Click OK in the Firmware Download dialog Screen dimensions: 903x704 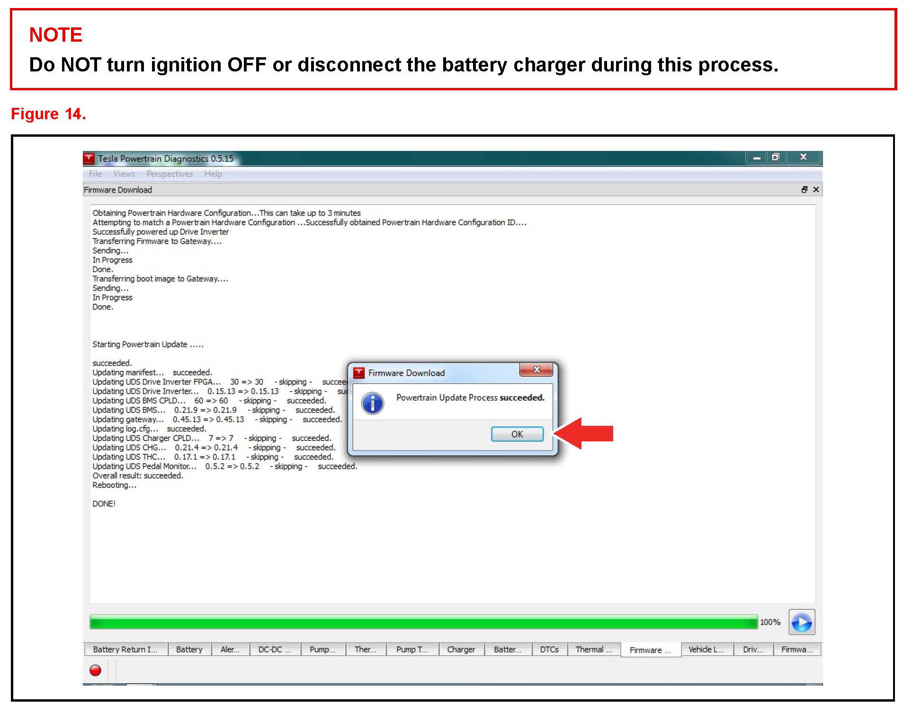click(x=517, y=434)
